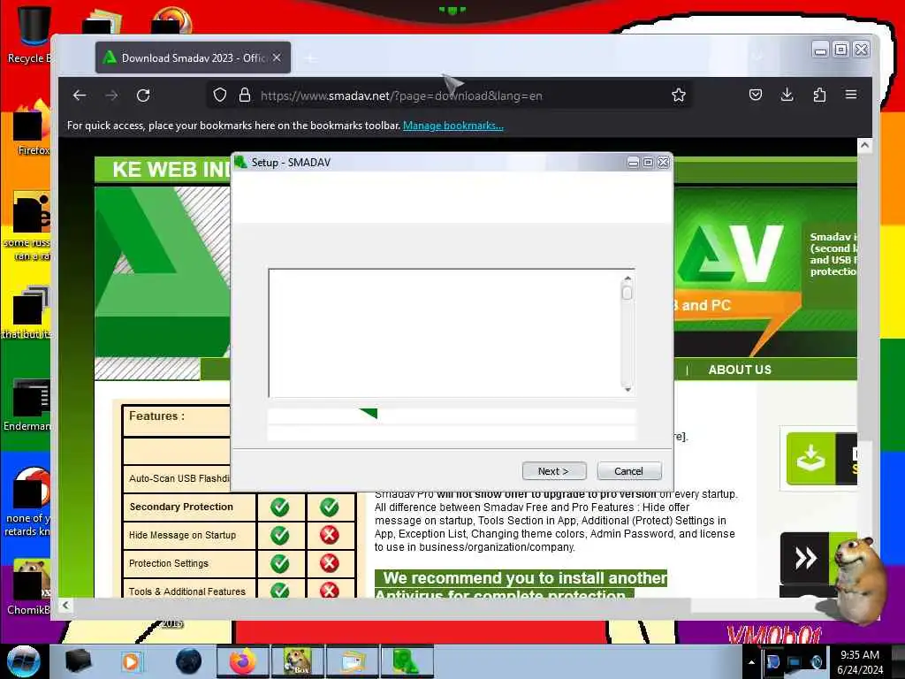Click the green download icon on the webpage
Viewport: 905px width, 679px height.
[x=810, y=459]
